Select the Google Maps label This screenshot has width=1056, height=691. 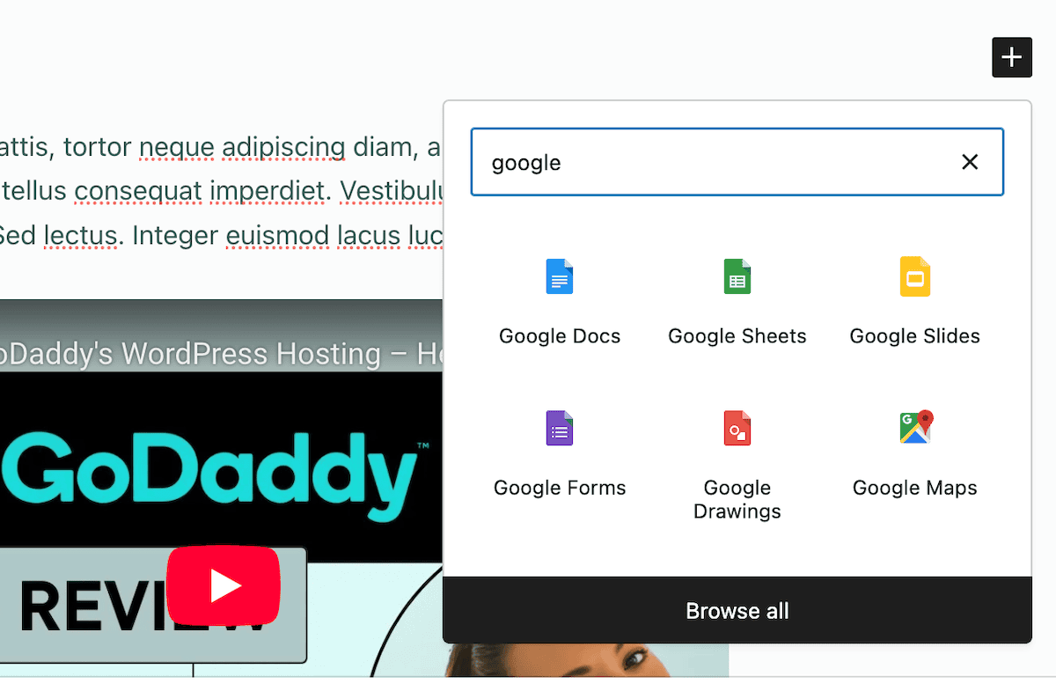[x=915, y=488]
